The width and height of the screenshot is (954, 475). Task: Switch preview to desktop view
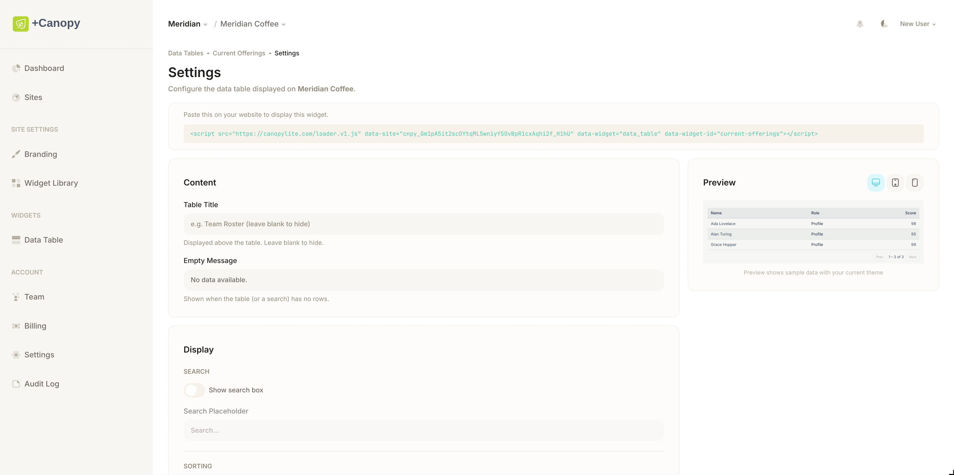pyautogui.click(x=876, y=183)
